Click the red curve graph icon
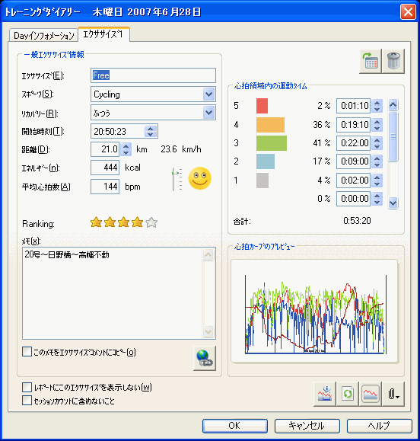Viewport: 420px width, 441px height. tap(371, 394)
